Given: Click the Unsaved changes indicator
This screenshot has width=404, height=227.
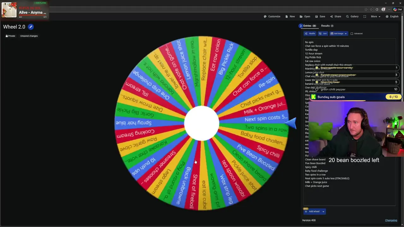Looking at the screenshot, I should (x=29, y=36).
